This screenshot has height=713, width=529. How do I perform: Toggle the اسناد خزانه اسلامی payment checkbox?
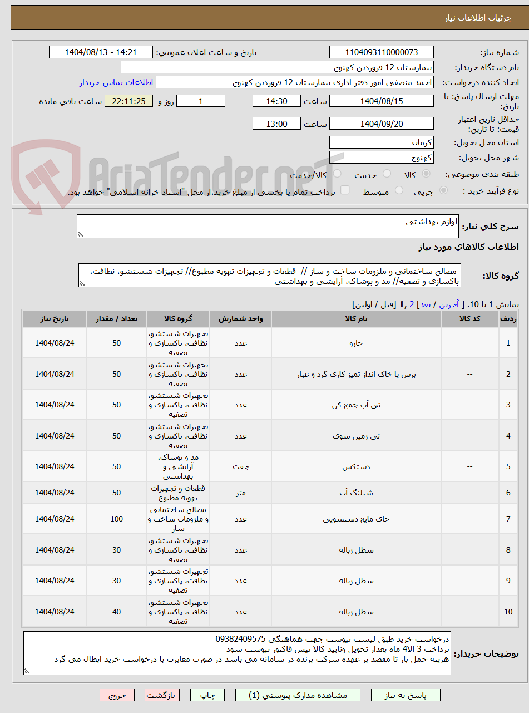[345, 190]
